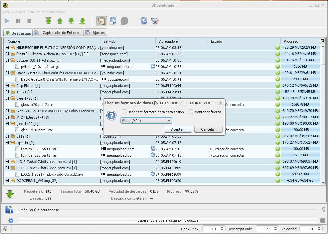328x234 pixels.
Task: Pause downloads using the pause icon
Action: tap(18, 21)
